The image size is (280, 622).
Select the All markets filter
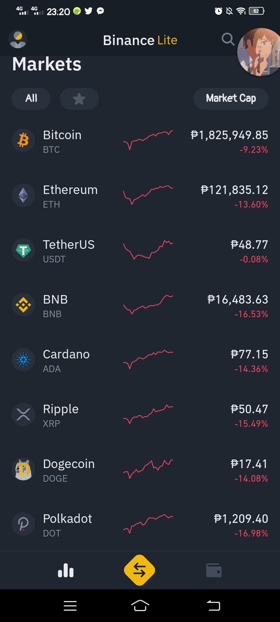(31, 99)
